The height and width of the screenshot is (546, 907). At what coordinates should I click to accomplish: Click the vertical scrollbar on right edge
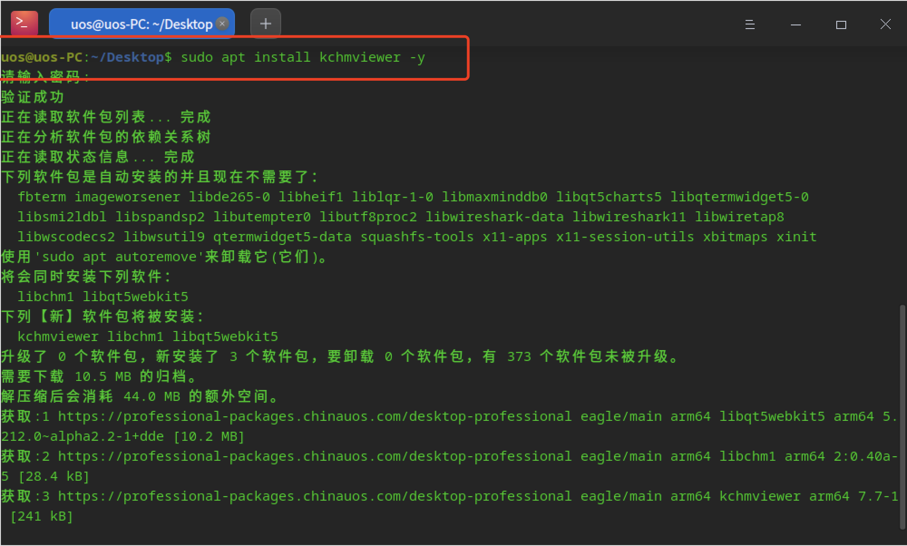click(902, 416)
